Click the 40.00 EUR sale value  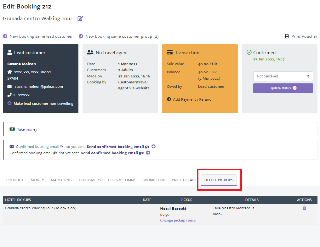tap(208, 64)
